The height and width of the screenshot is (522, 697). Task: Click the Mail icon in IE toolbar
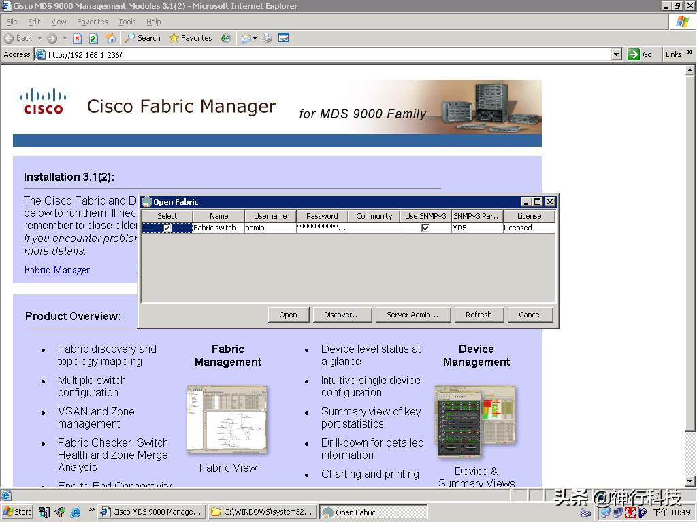click(x=246, y=38)
